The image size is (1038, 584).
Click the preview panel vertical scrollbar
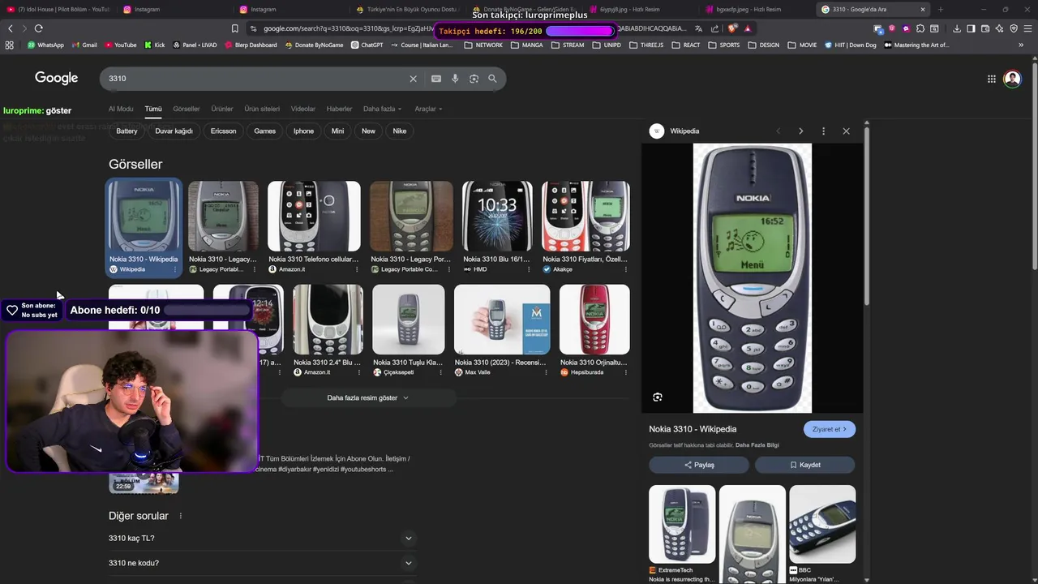(x=867, y=215)
